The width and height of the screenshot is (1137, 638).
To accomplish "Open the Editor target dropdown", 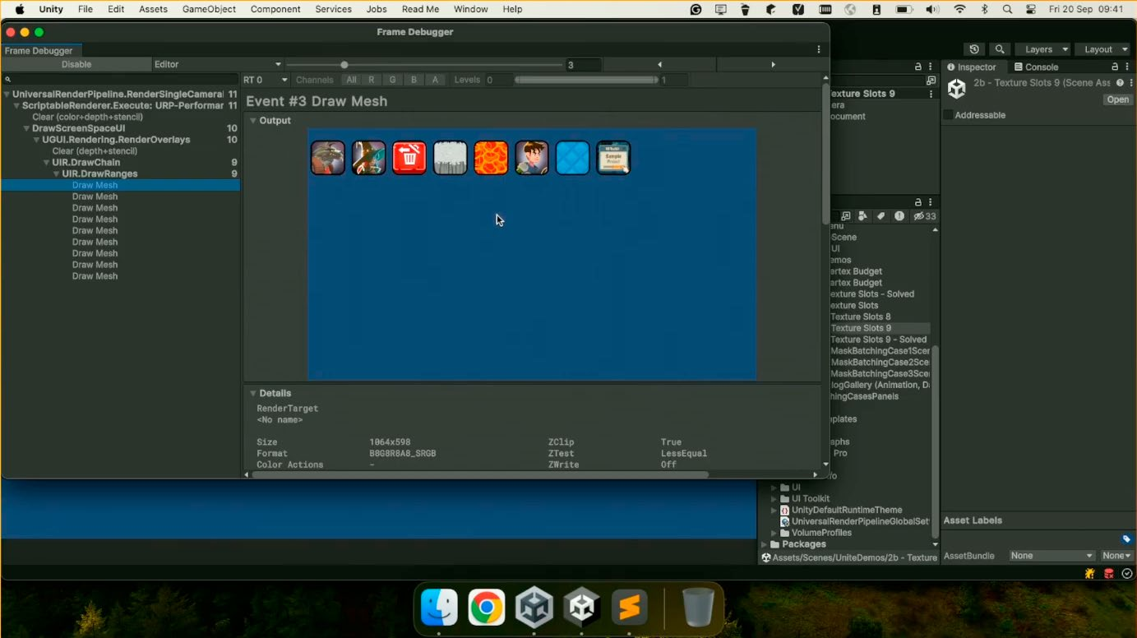I will [x=218, y=64].
